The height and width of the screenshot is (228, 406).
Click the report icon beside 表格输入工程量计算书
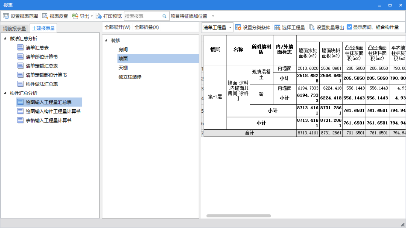[x=20, y=120]
